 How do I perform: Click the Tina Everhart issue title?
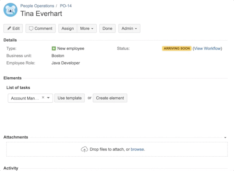point(41,14)
